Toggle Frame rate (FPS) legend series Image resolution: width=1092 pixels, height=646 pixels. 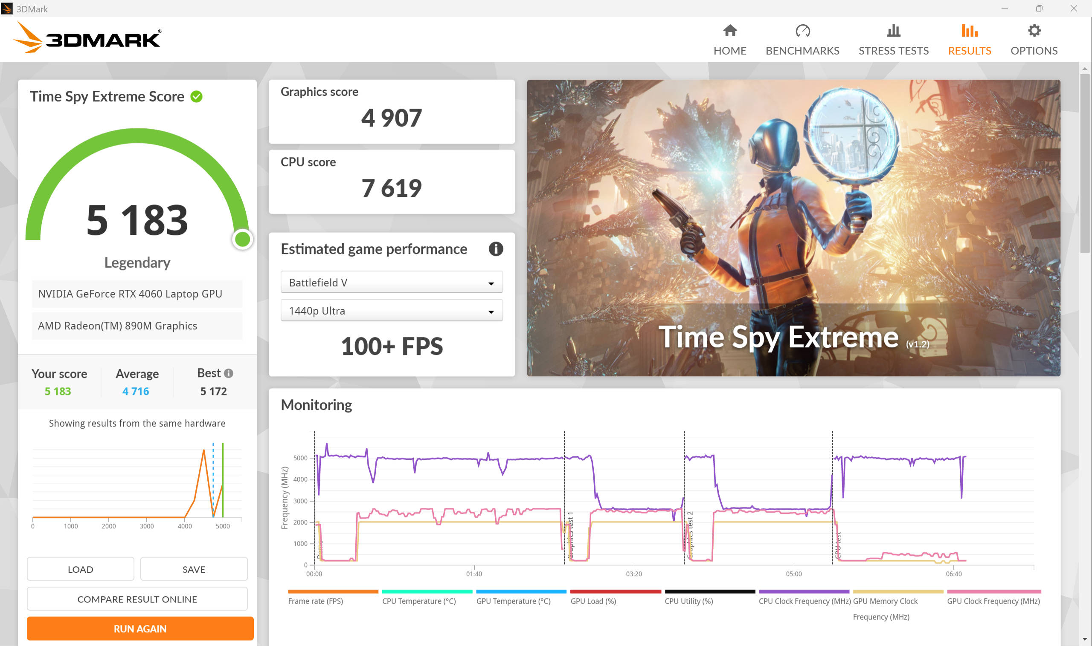316,601
